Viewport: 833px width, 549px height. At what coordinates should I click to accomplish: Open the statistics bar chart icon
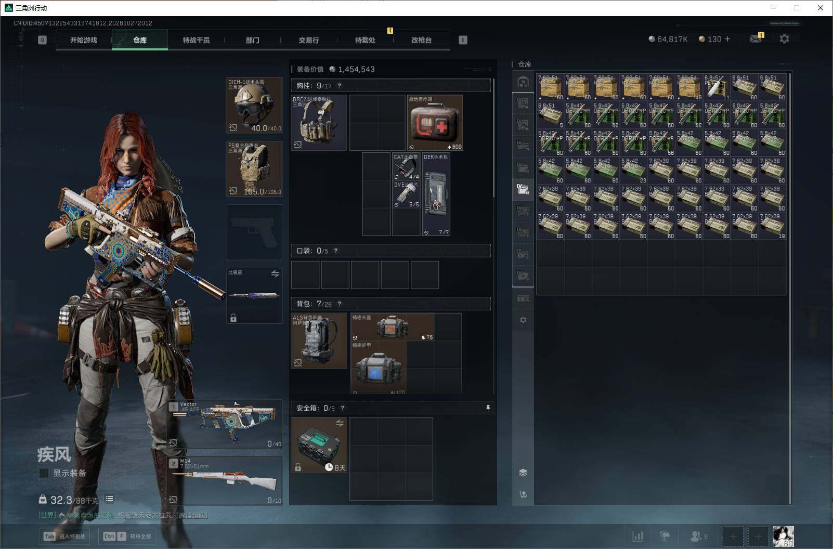click(637, 536)
